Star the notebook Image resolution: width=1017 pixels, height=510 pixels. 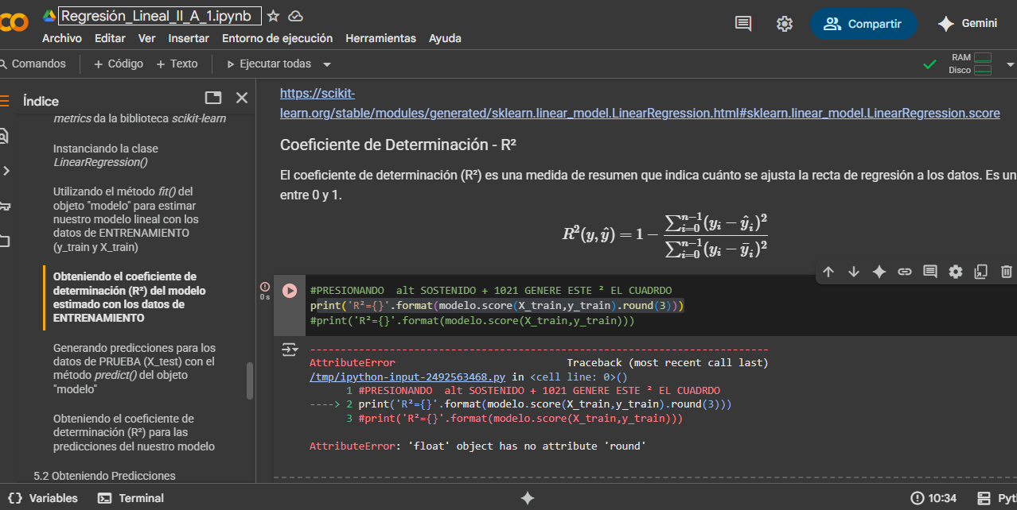[273, 16]
